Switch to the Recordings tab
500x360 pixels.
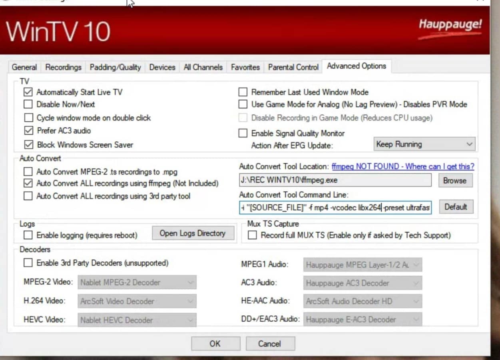pos(63,67)
